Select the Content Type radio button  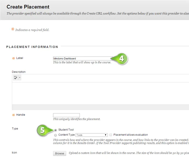coord(56,135)
